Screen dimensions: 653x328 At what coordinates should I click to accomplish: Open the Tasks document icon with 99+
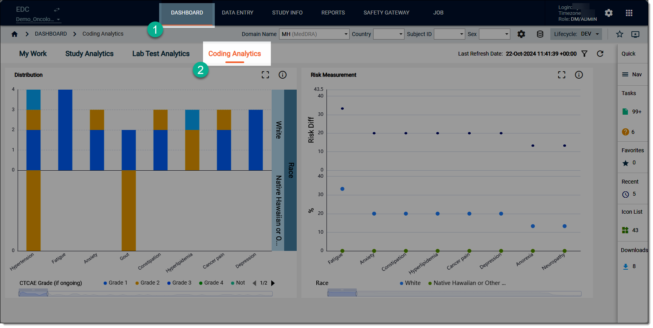coord(625,112)
